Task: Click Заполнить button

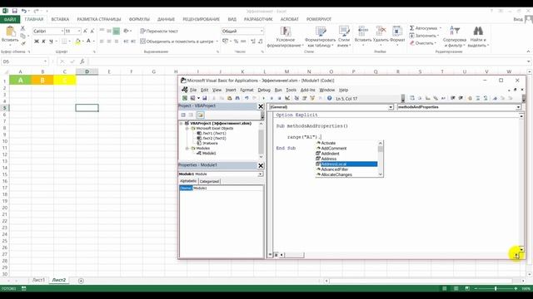Action: click(424, 36)
